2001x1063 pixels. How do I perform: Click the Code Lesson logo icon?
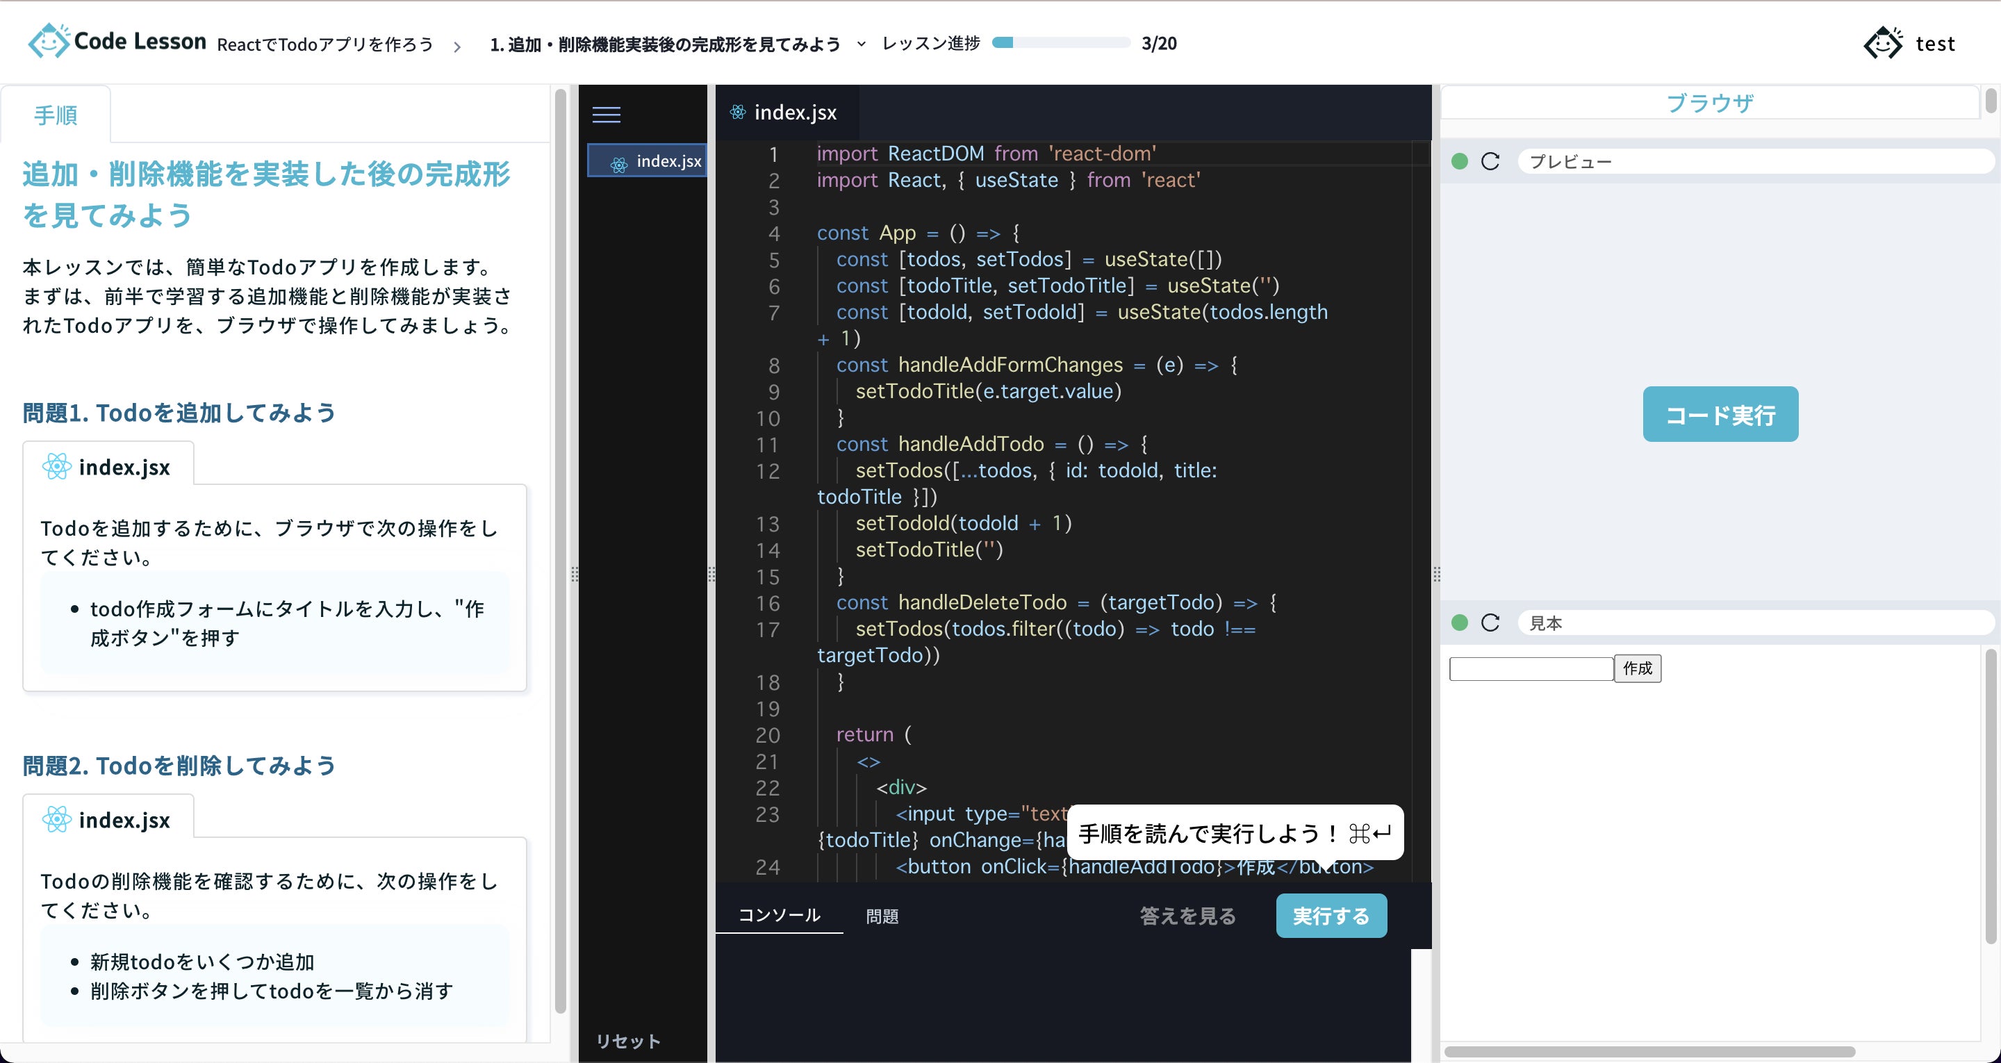point(48,40)
